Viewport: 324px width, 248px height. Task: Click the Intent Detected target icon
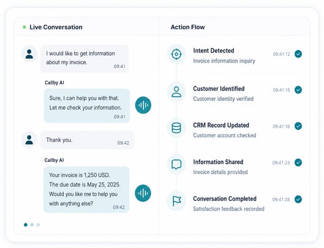tap(176, 54)
